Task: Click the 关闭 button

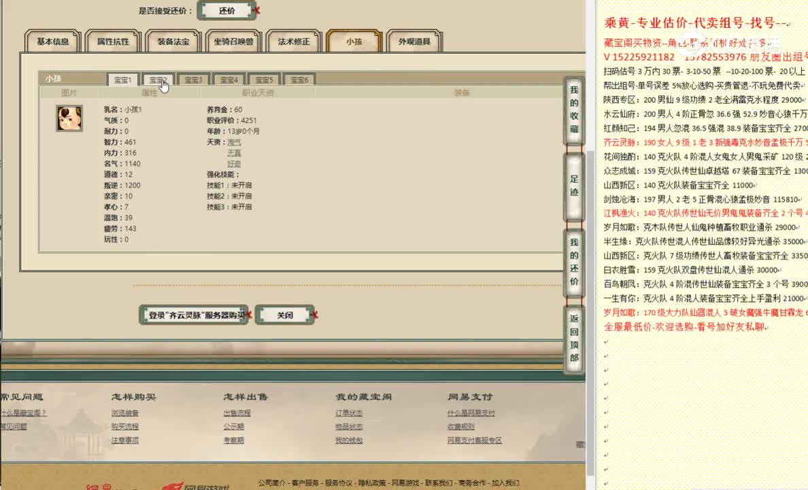Action: coord(285,314)
